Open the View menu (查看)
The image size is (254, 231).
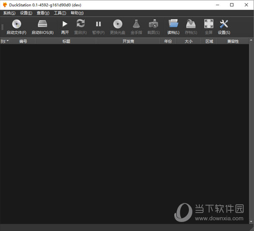click(43, 13)
